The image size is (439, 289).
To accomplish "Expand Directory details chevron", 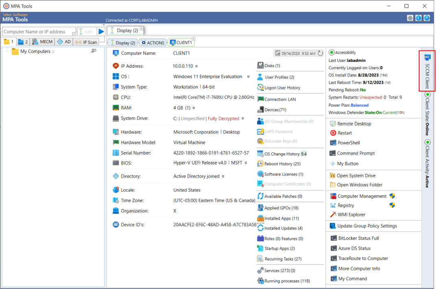I will point(223,176).
